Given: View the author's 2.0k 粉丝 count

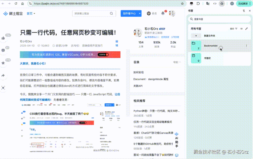Looking at the screenshot, I should pyautogui.click(x=173, y=44).
